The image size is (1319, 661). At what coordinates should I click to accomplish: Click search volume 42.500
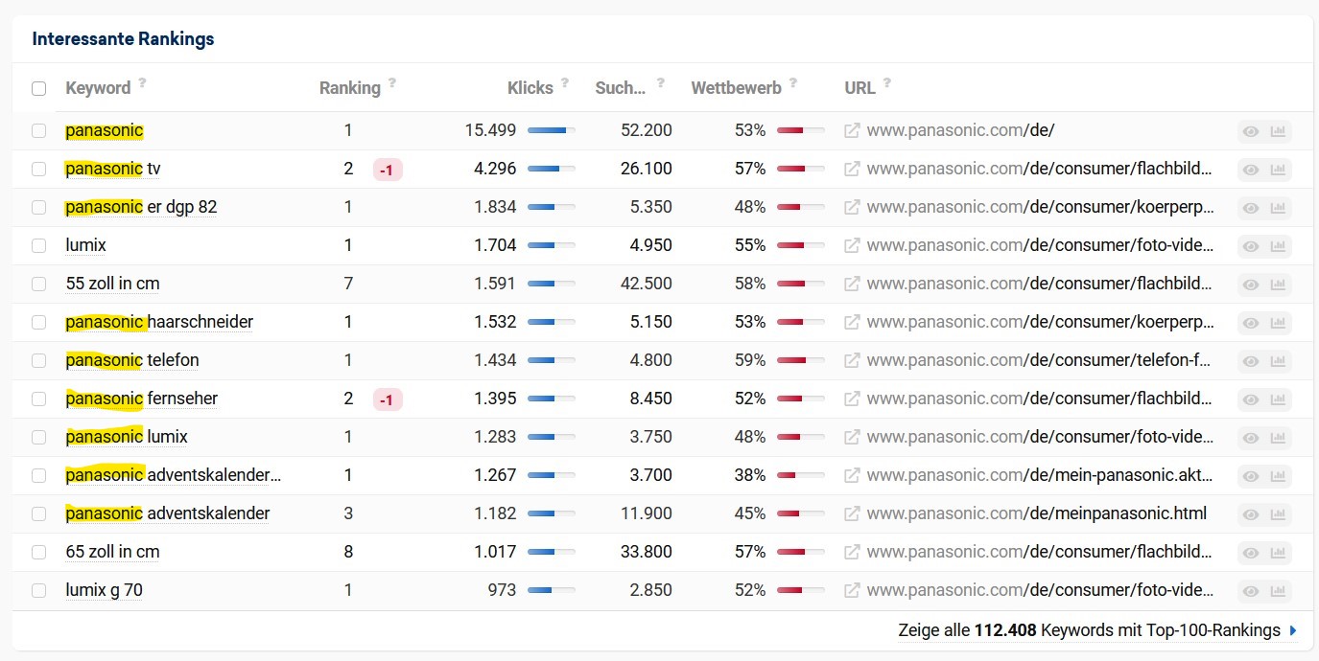(647, 284)
